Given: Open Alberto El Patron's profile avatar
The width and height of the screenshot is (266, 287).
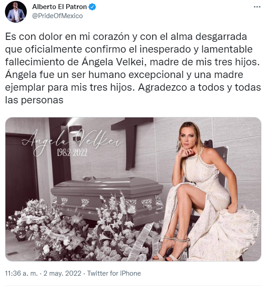Looking at the screenshot, I should click(16, 11).
